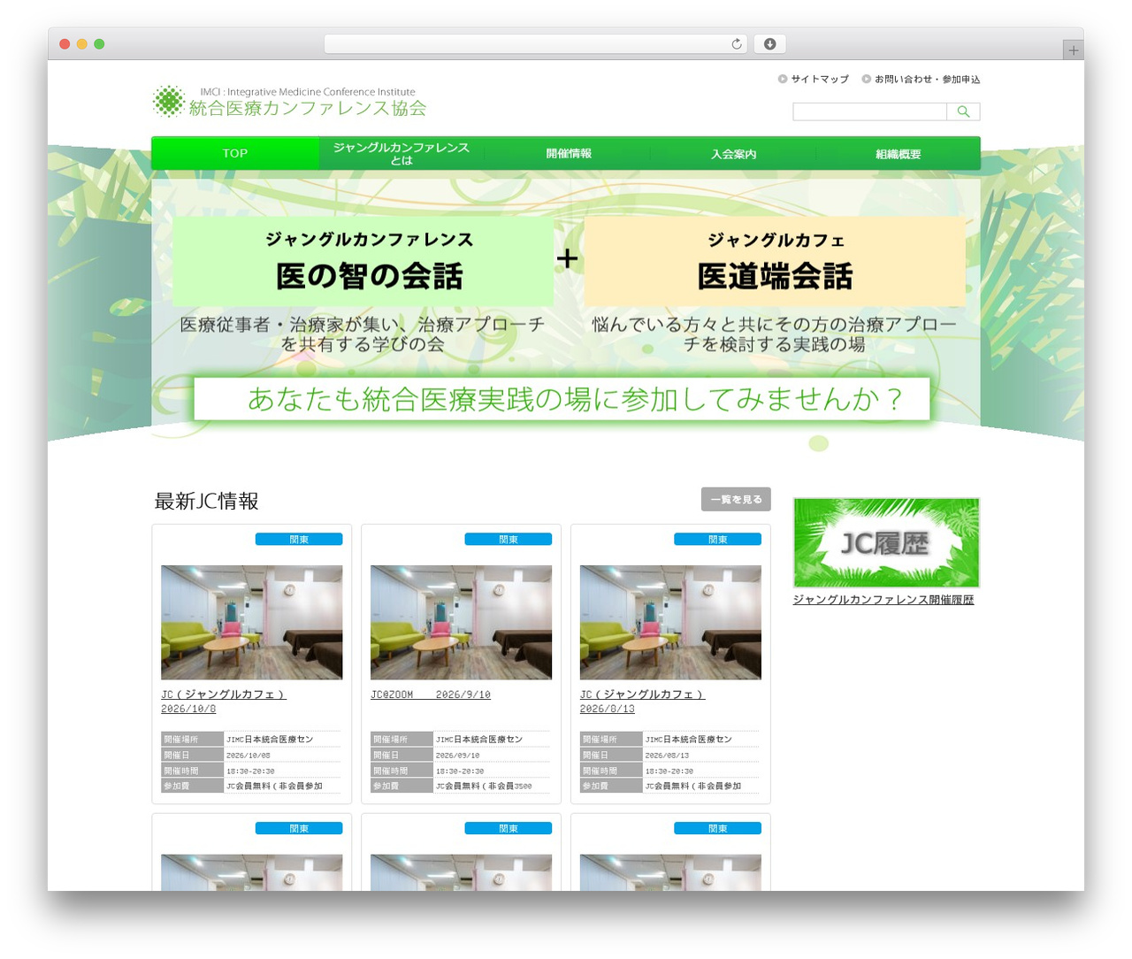Click the 統合医療カンファレンス協会 site logo
Viewport: 1132px width, 959px height.
(289, 102)
